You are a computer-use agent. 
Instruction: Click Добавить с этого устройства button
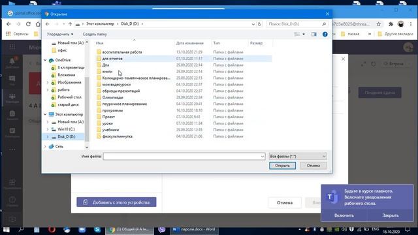point(116,202)
